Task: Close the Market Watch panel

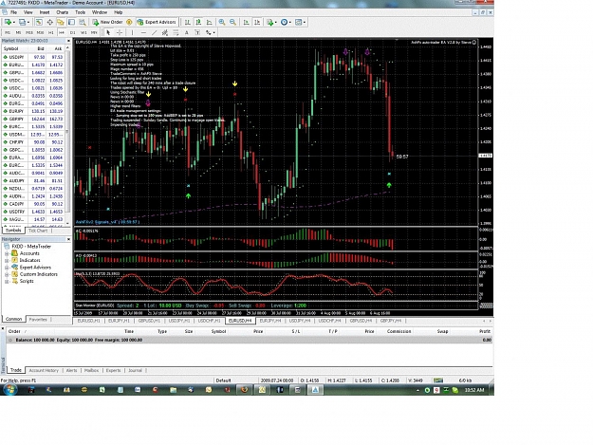Action: [68, 41]
